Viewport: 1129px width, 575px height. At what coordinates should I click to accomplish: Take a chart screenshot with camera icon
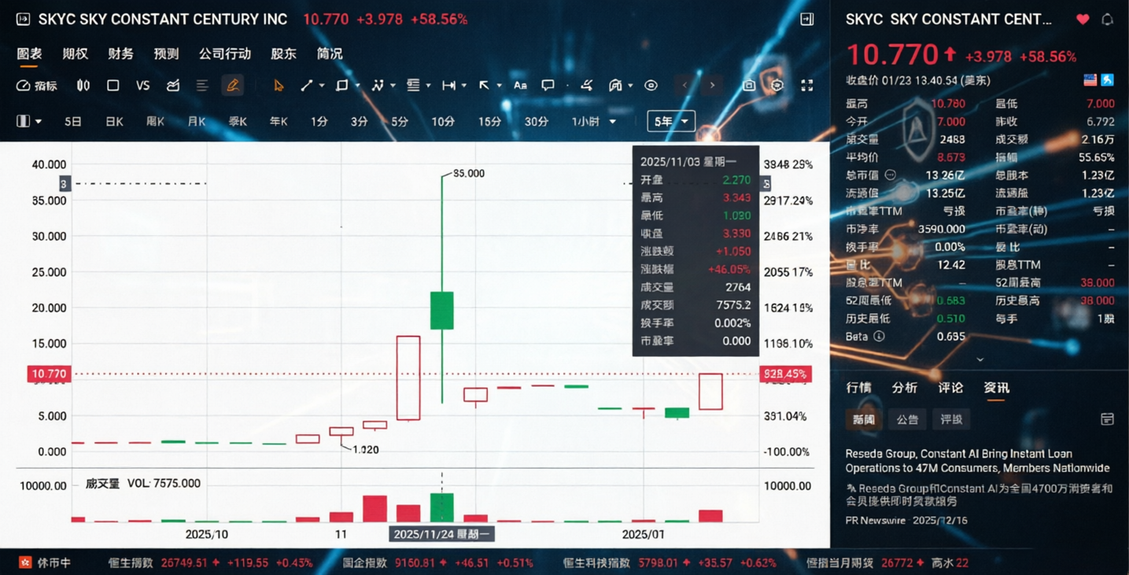[x=749, y=86]
